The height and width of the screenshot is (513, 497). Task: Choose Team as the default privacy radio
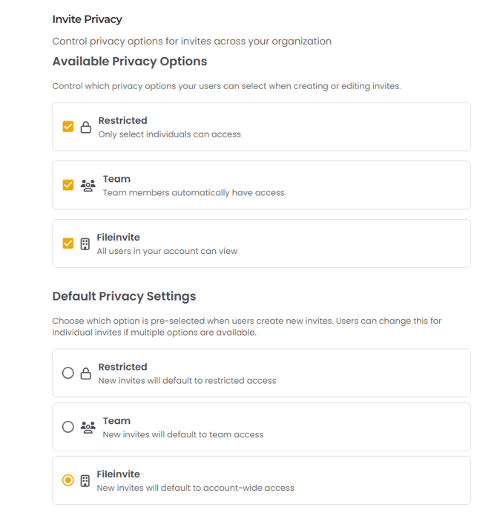tap(68, 427)
